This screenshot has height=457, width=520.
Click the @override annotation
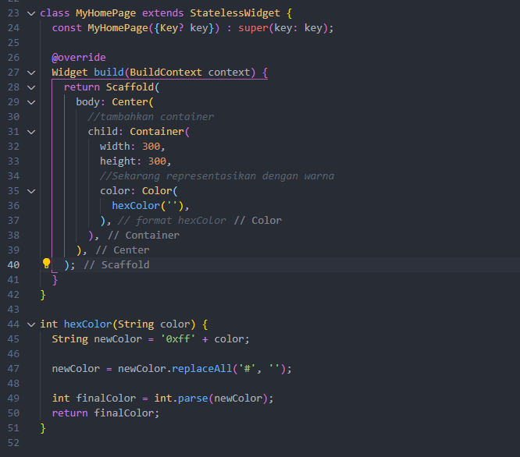79,58
